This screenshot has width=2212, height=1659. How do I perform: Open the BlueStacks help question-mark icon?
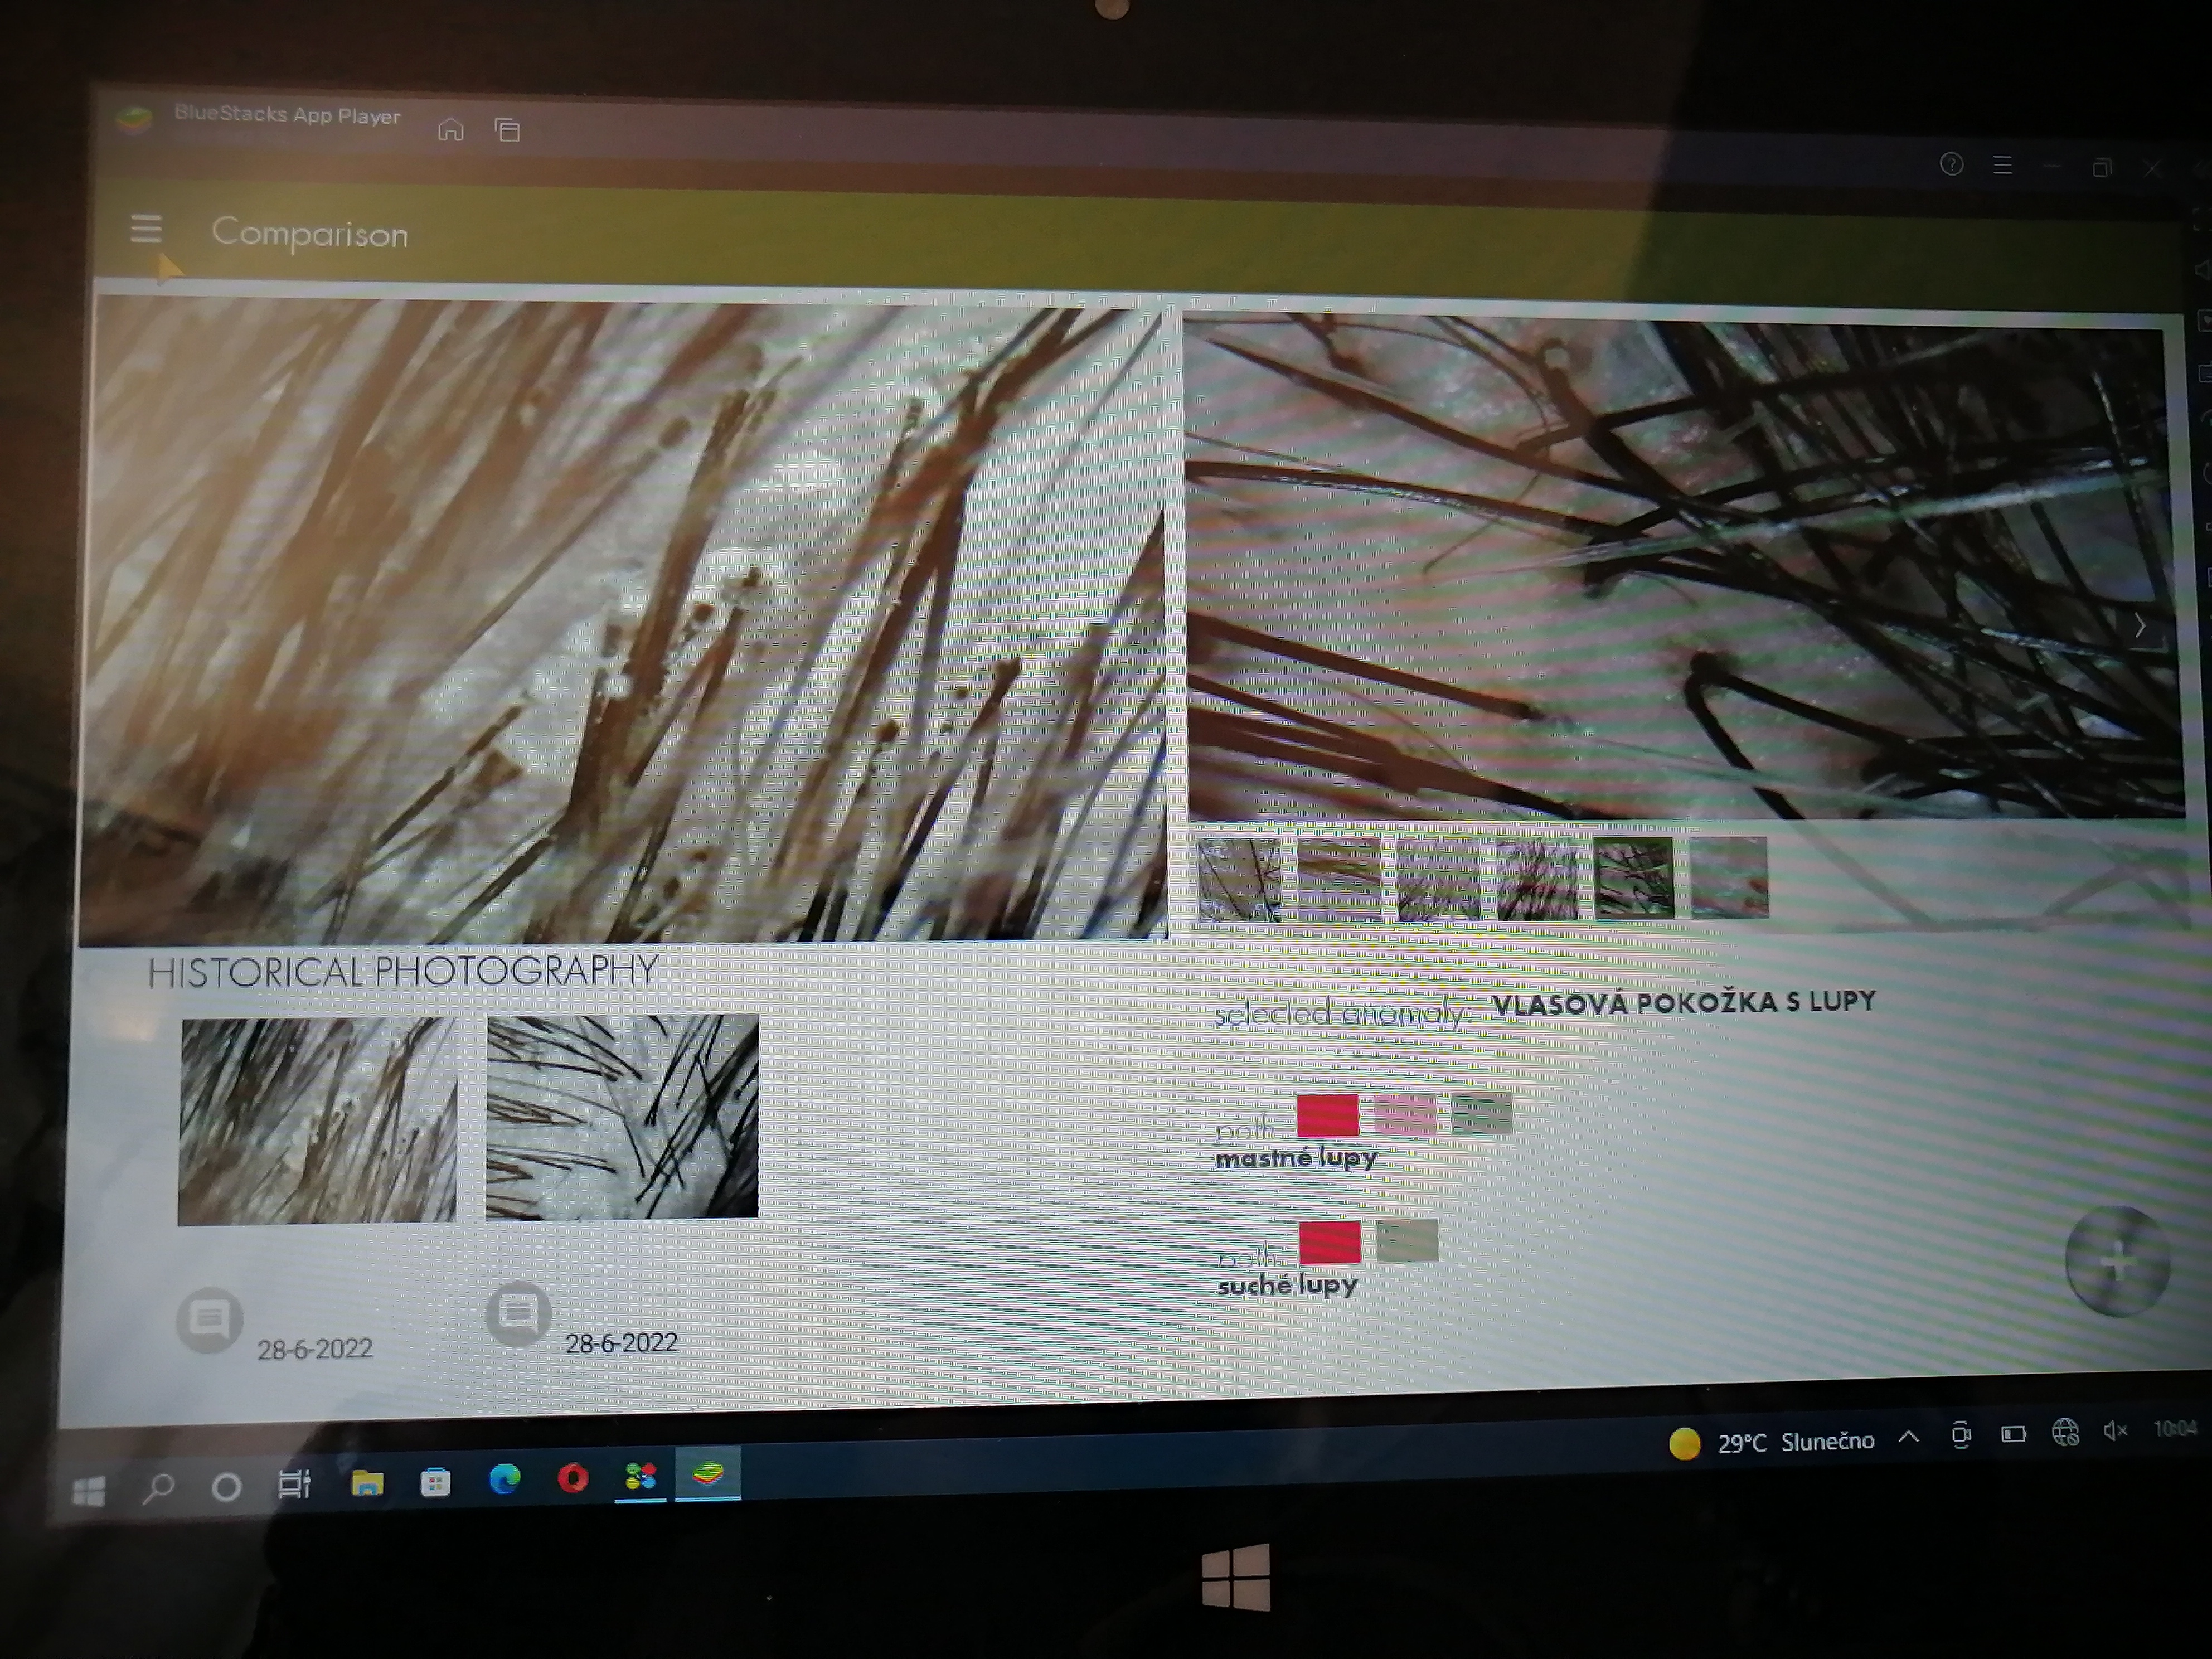(1951, 164)
